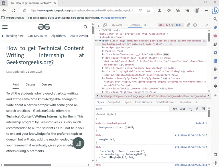Open the Properties tab
Screen dimensions: 219x167
click(x=185, y=102)
